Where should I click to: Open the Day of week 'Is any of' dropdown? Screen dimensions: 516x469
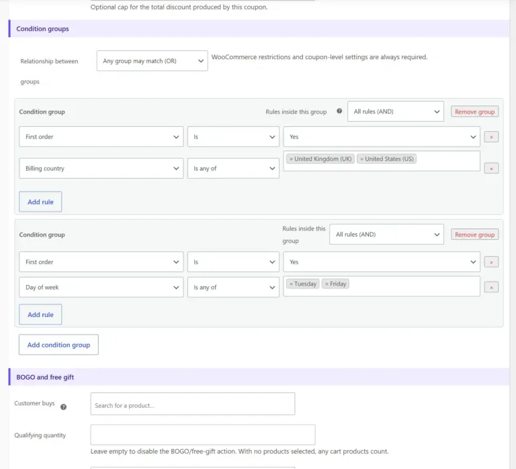point(233,288)
